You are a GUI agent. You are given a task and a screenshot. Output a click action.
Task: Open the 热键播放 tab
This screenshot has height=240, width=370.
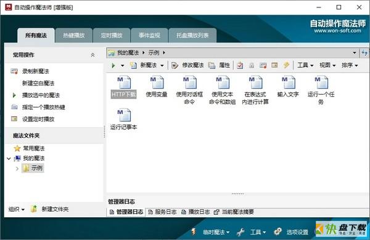(x=74, y=36)
